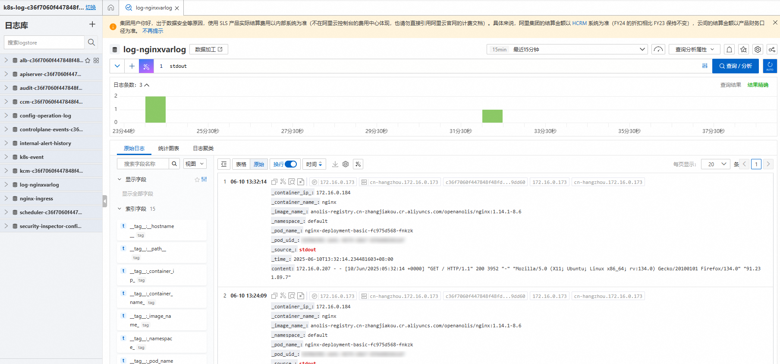Screen dimensions: 780x364
Task: Click the next page arrow
Action: point(768,164)
